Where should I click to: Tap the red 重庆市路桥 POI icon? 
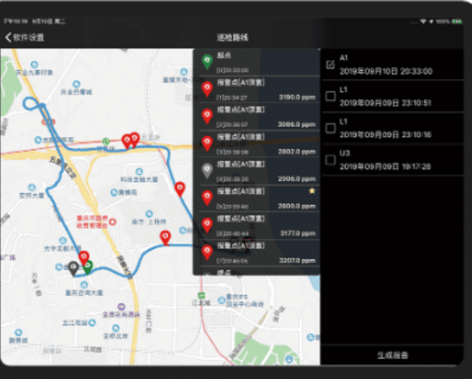coord(112,222)
